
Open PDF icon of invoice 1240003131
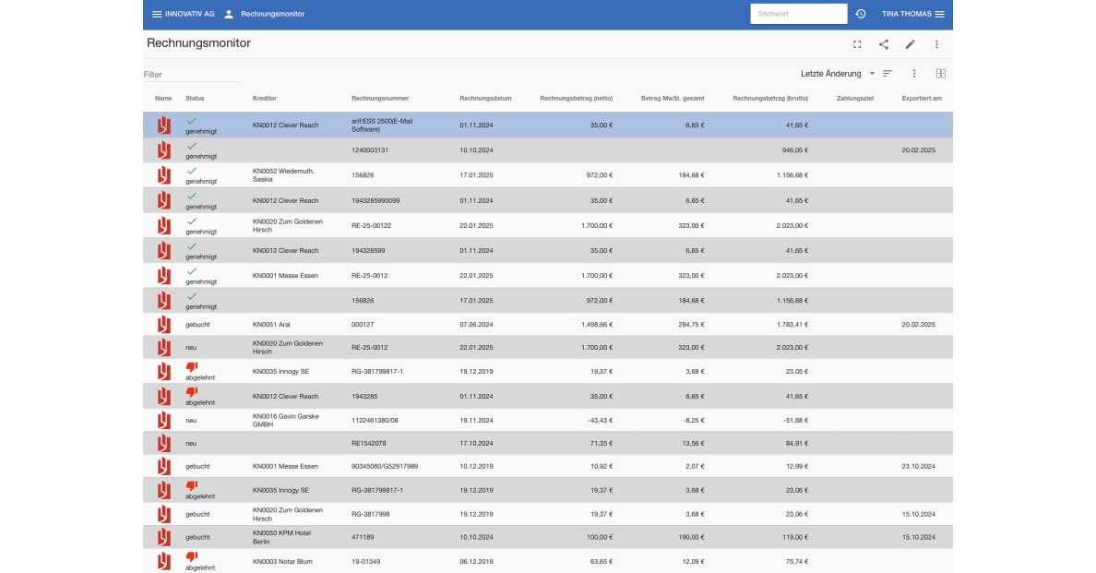pyautogui.click(x=163, y=150)
